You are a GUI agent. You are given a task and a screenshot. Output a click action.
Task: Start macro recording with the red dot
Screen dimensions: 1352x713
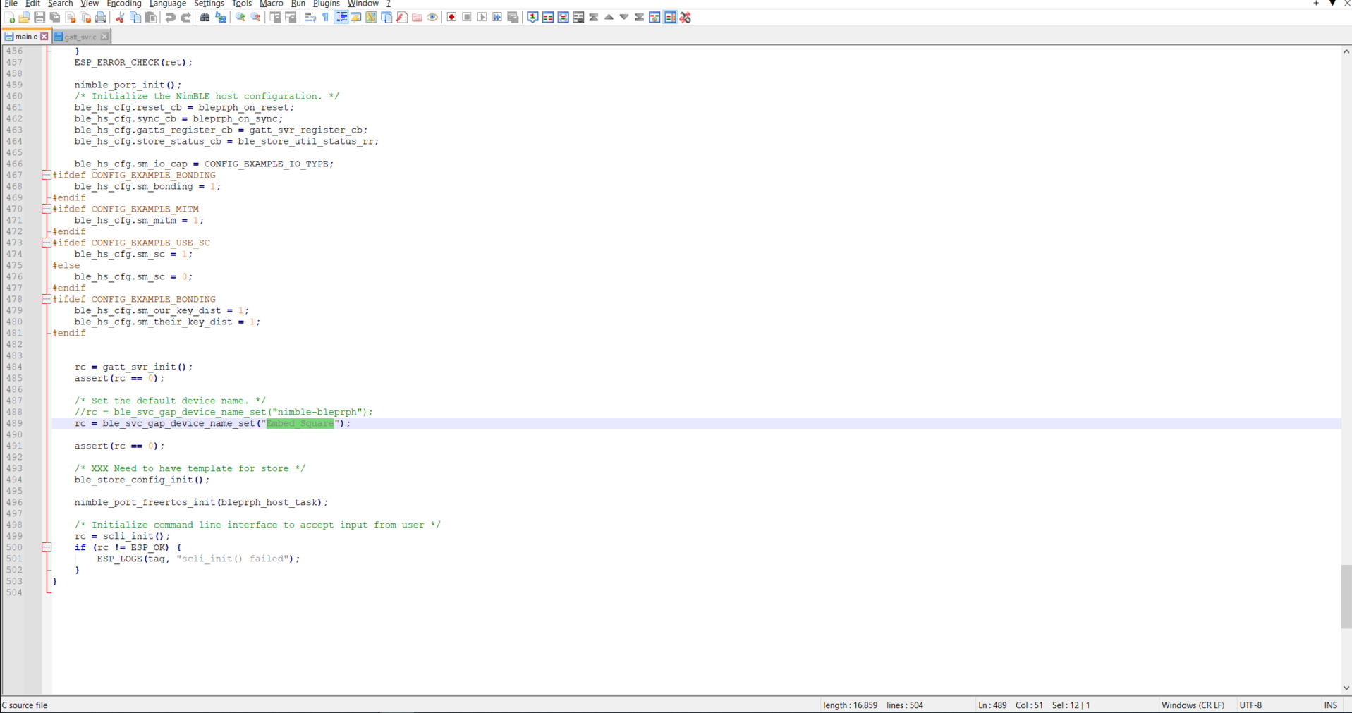[x=451, y=18]
